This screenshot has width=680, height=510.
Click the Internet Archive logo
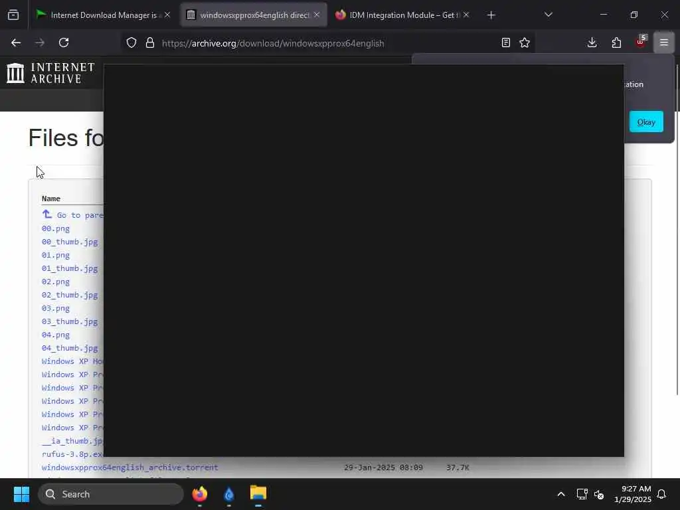click(50, 73)
